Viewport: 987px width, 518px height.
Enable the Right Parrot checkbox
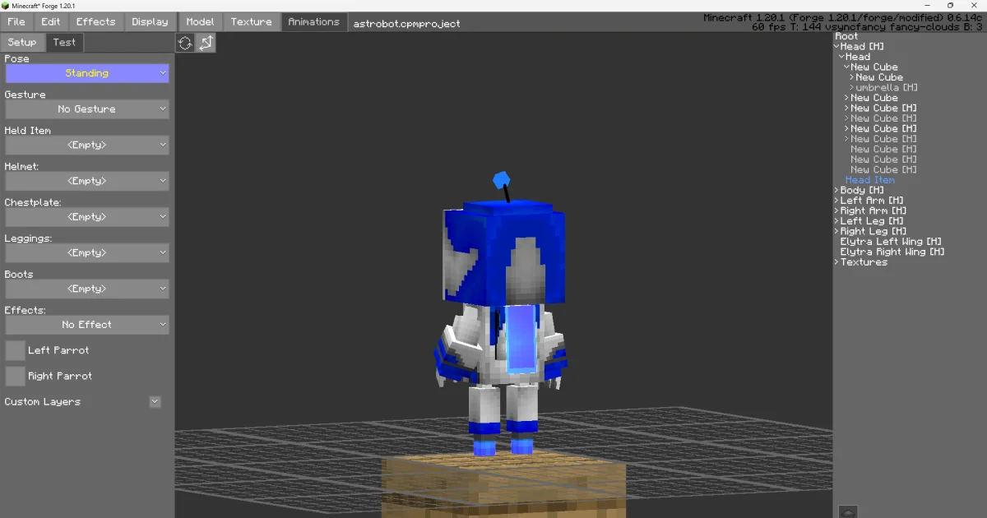(14, 376)
